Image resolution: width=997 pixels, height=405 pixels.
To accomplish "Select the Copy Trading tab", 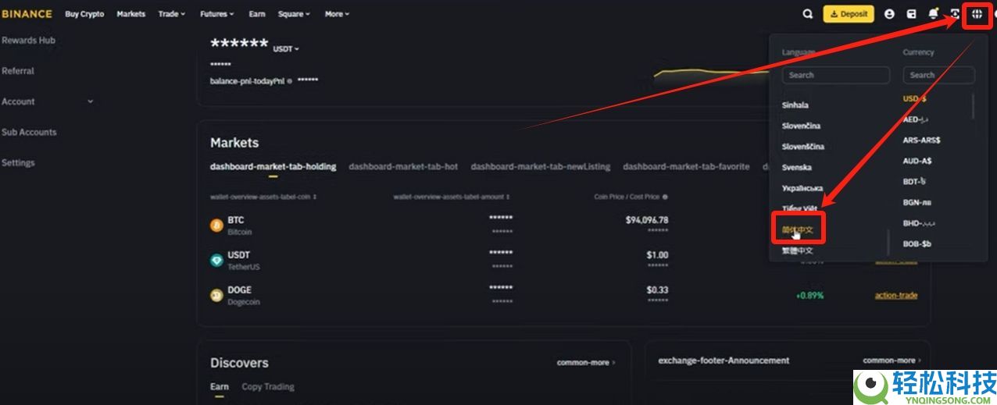I will click(267, 386).
